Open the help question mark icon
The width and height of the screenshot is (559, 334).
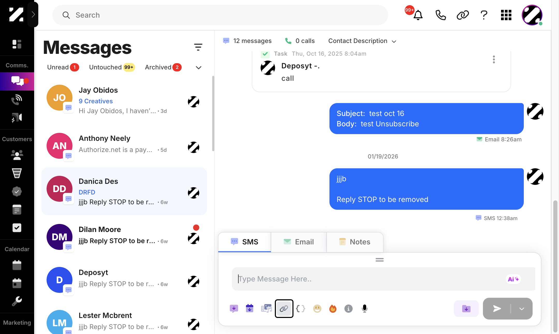click(484, 15)
